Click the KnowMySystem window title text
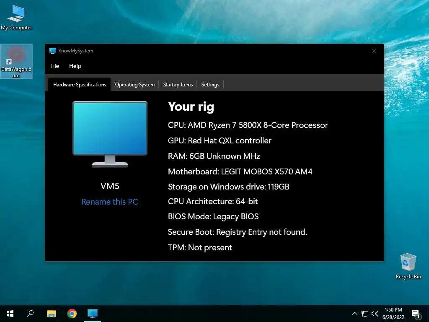 75,51
